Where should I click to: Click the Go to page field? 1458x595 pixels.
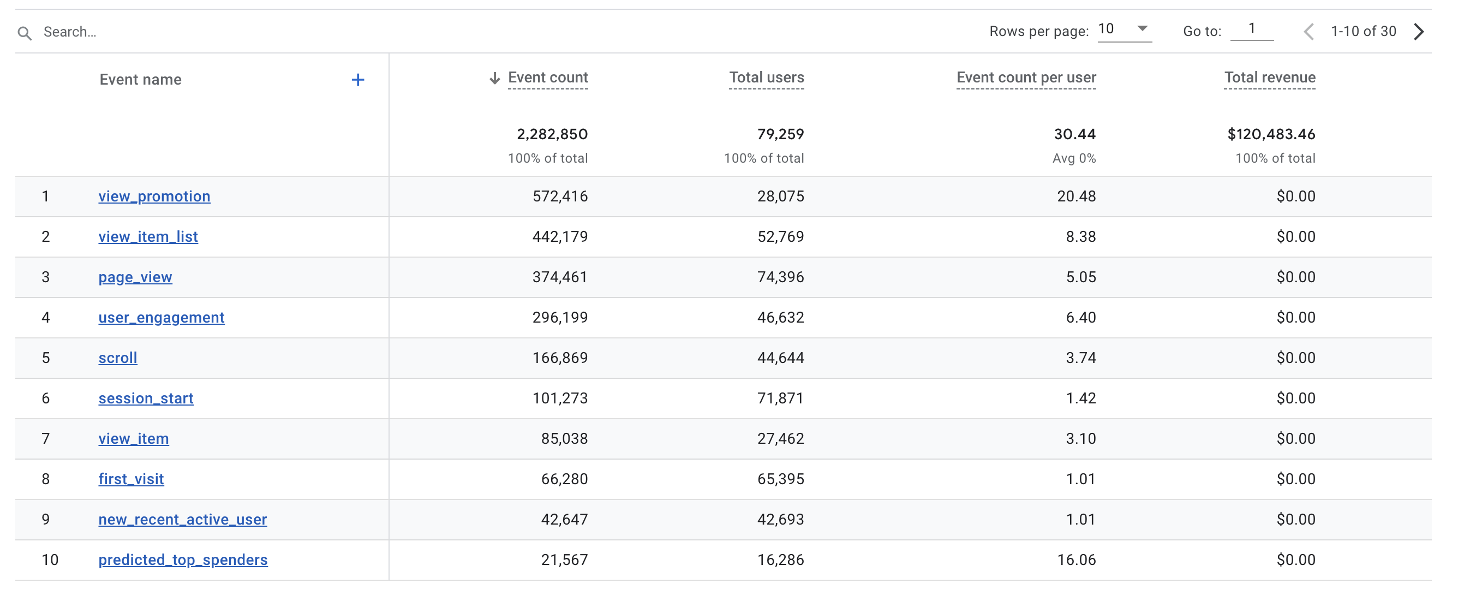tap(1251, 29)
